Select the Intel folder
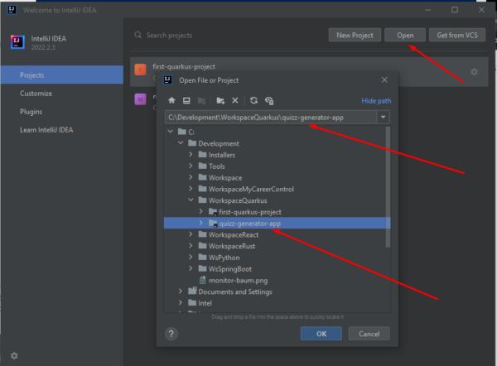Viewport: 497px width, 366px height. tap(205, 303)
